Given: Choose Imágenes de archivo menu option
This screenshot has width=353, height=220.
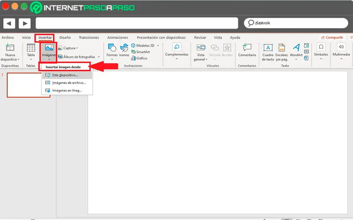Looking at the screenshot, I should tap(67, 83).
